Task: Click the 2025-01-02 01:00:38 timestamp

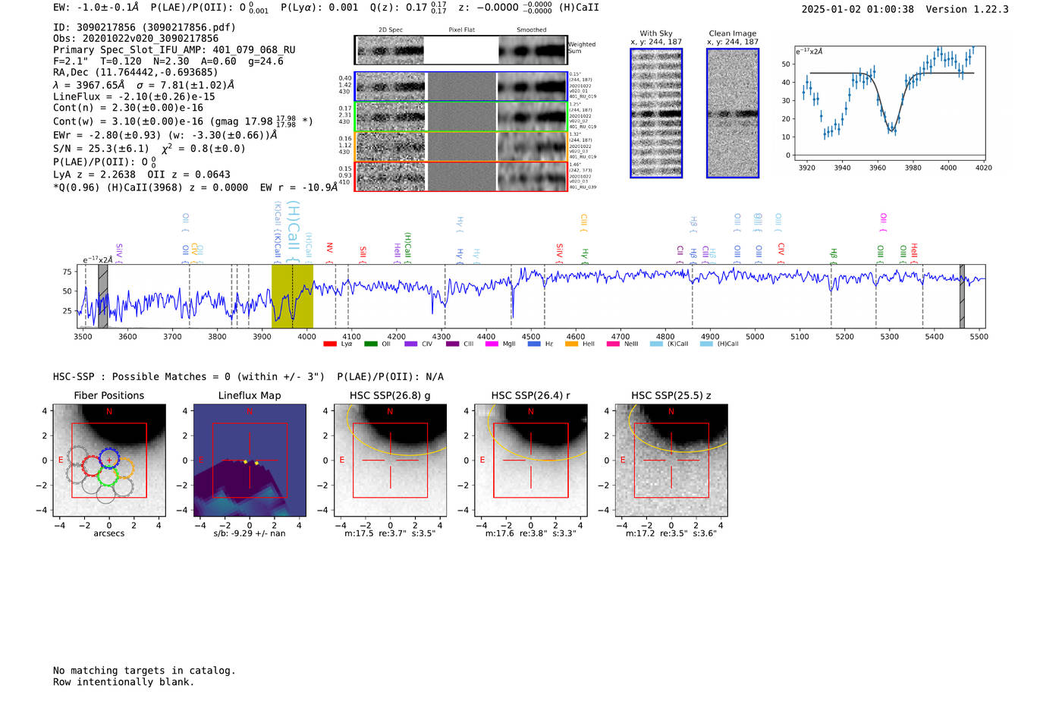Action: coord(858,10)
